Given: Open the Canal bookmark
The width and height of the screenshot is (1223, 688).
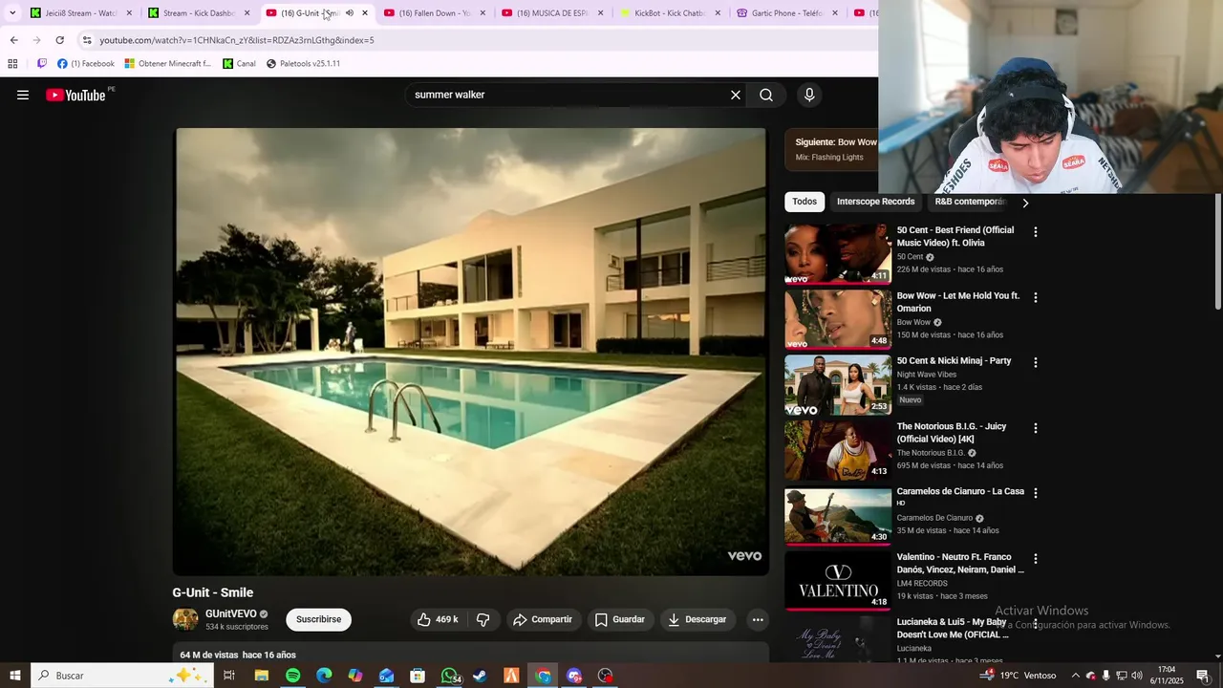Looking at the screenshot, I should [239, 64].
